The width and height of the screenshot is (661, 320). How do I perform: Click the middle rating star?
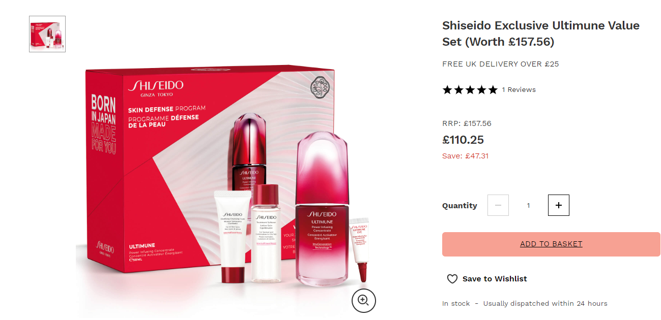470,90
